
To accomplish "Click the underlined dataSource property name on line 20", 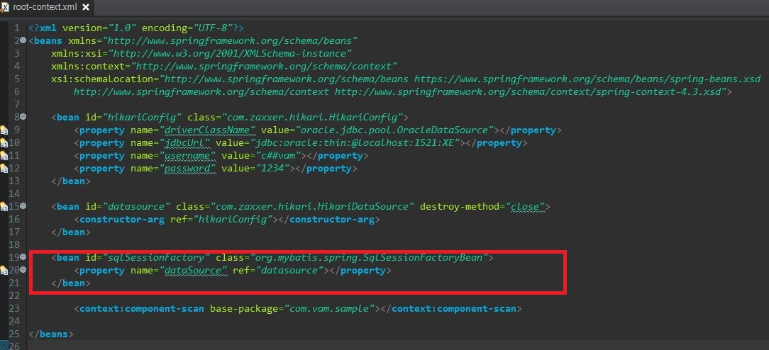I will tap(197, 270).
